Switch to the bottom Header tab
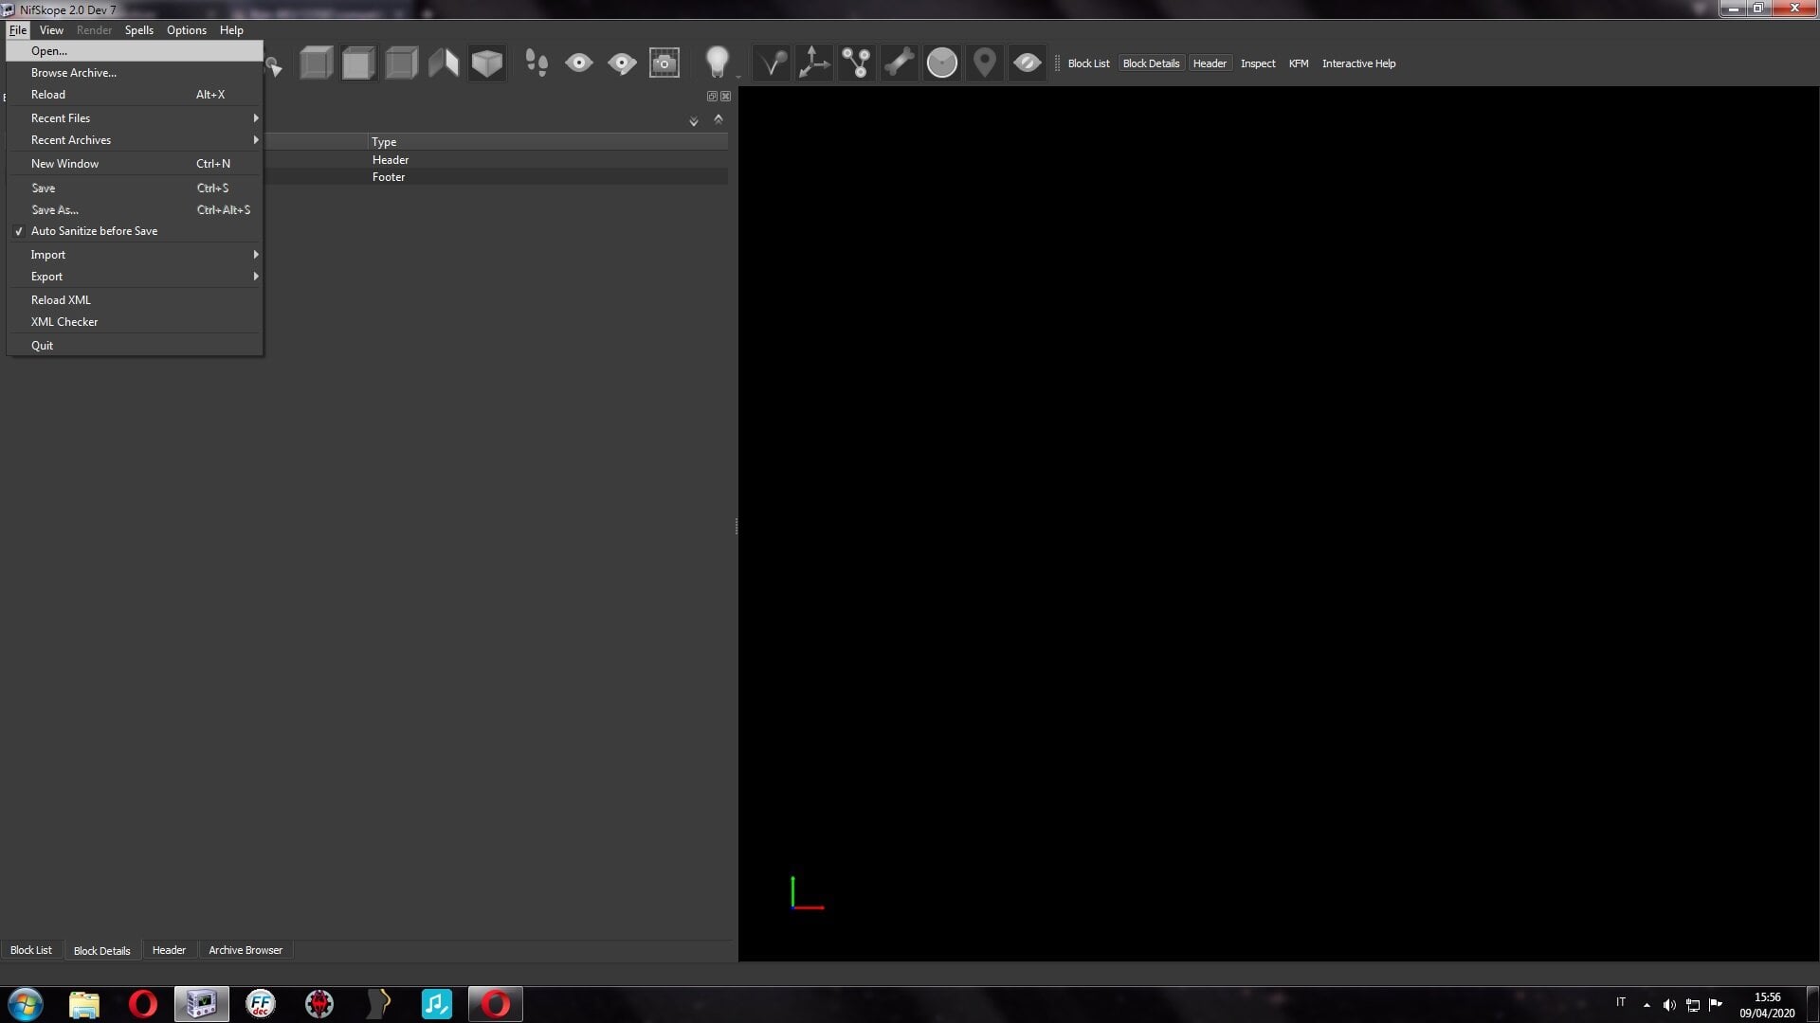 pos(169,950)
